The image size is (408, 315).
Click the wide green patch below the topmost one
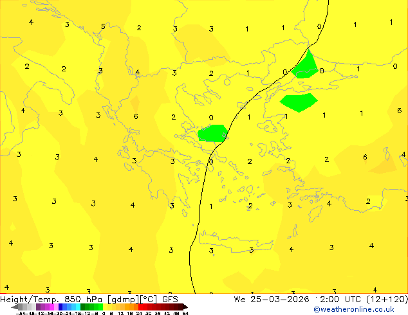coord(297,102)
